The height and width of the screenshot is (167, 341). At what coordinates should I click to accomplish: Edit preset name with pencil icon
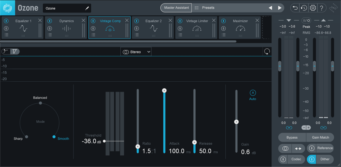87,8
